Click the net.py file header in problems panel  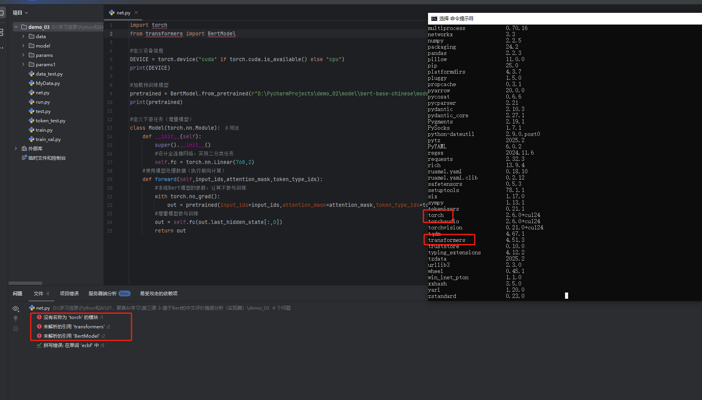(x=160, y=308)
